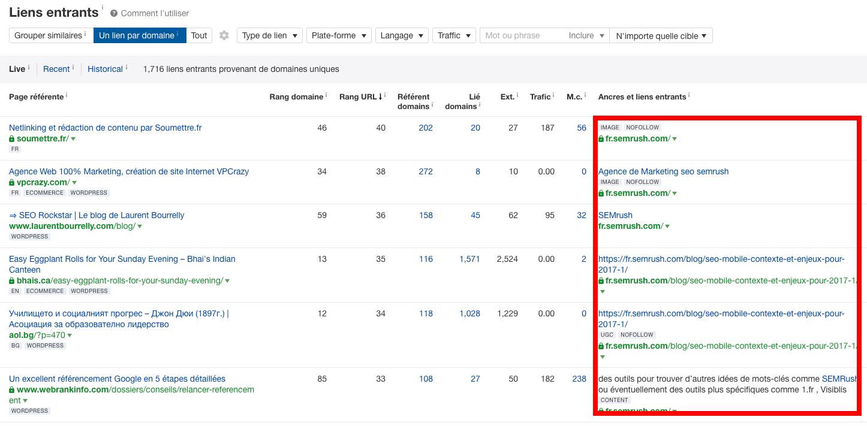Click the info icon beside Rang URL header

point(385,95)
